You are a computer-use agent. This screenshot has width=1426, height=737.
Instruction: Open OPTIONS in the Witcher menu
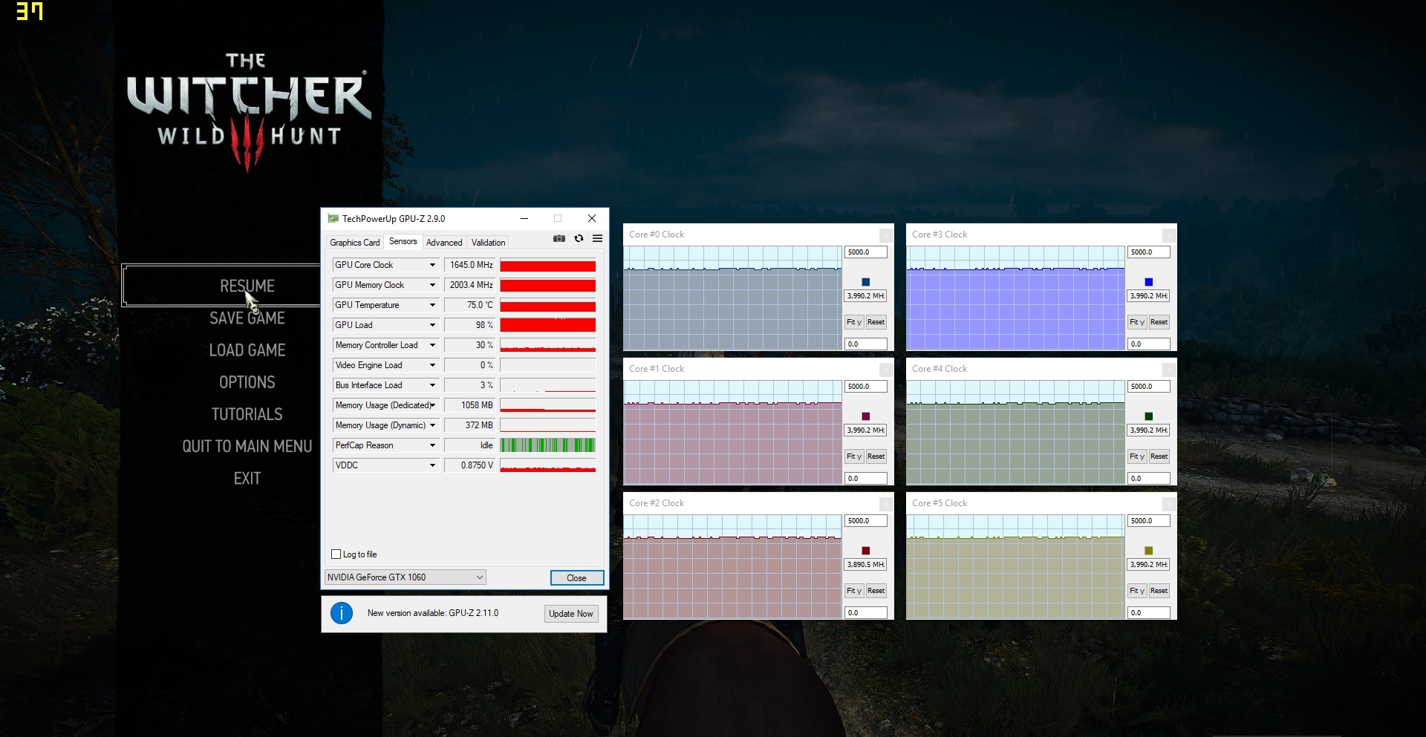(247, 382)
